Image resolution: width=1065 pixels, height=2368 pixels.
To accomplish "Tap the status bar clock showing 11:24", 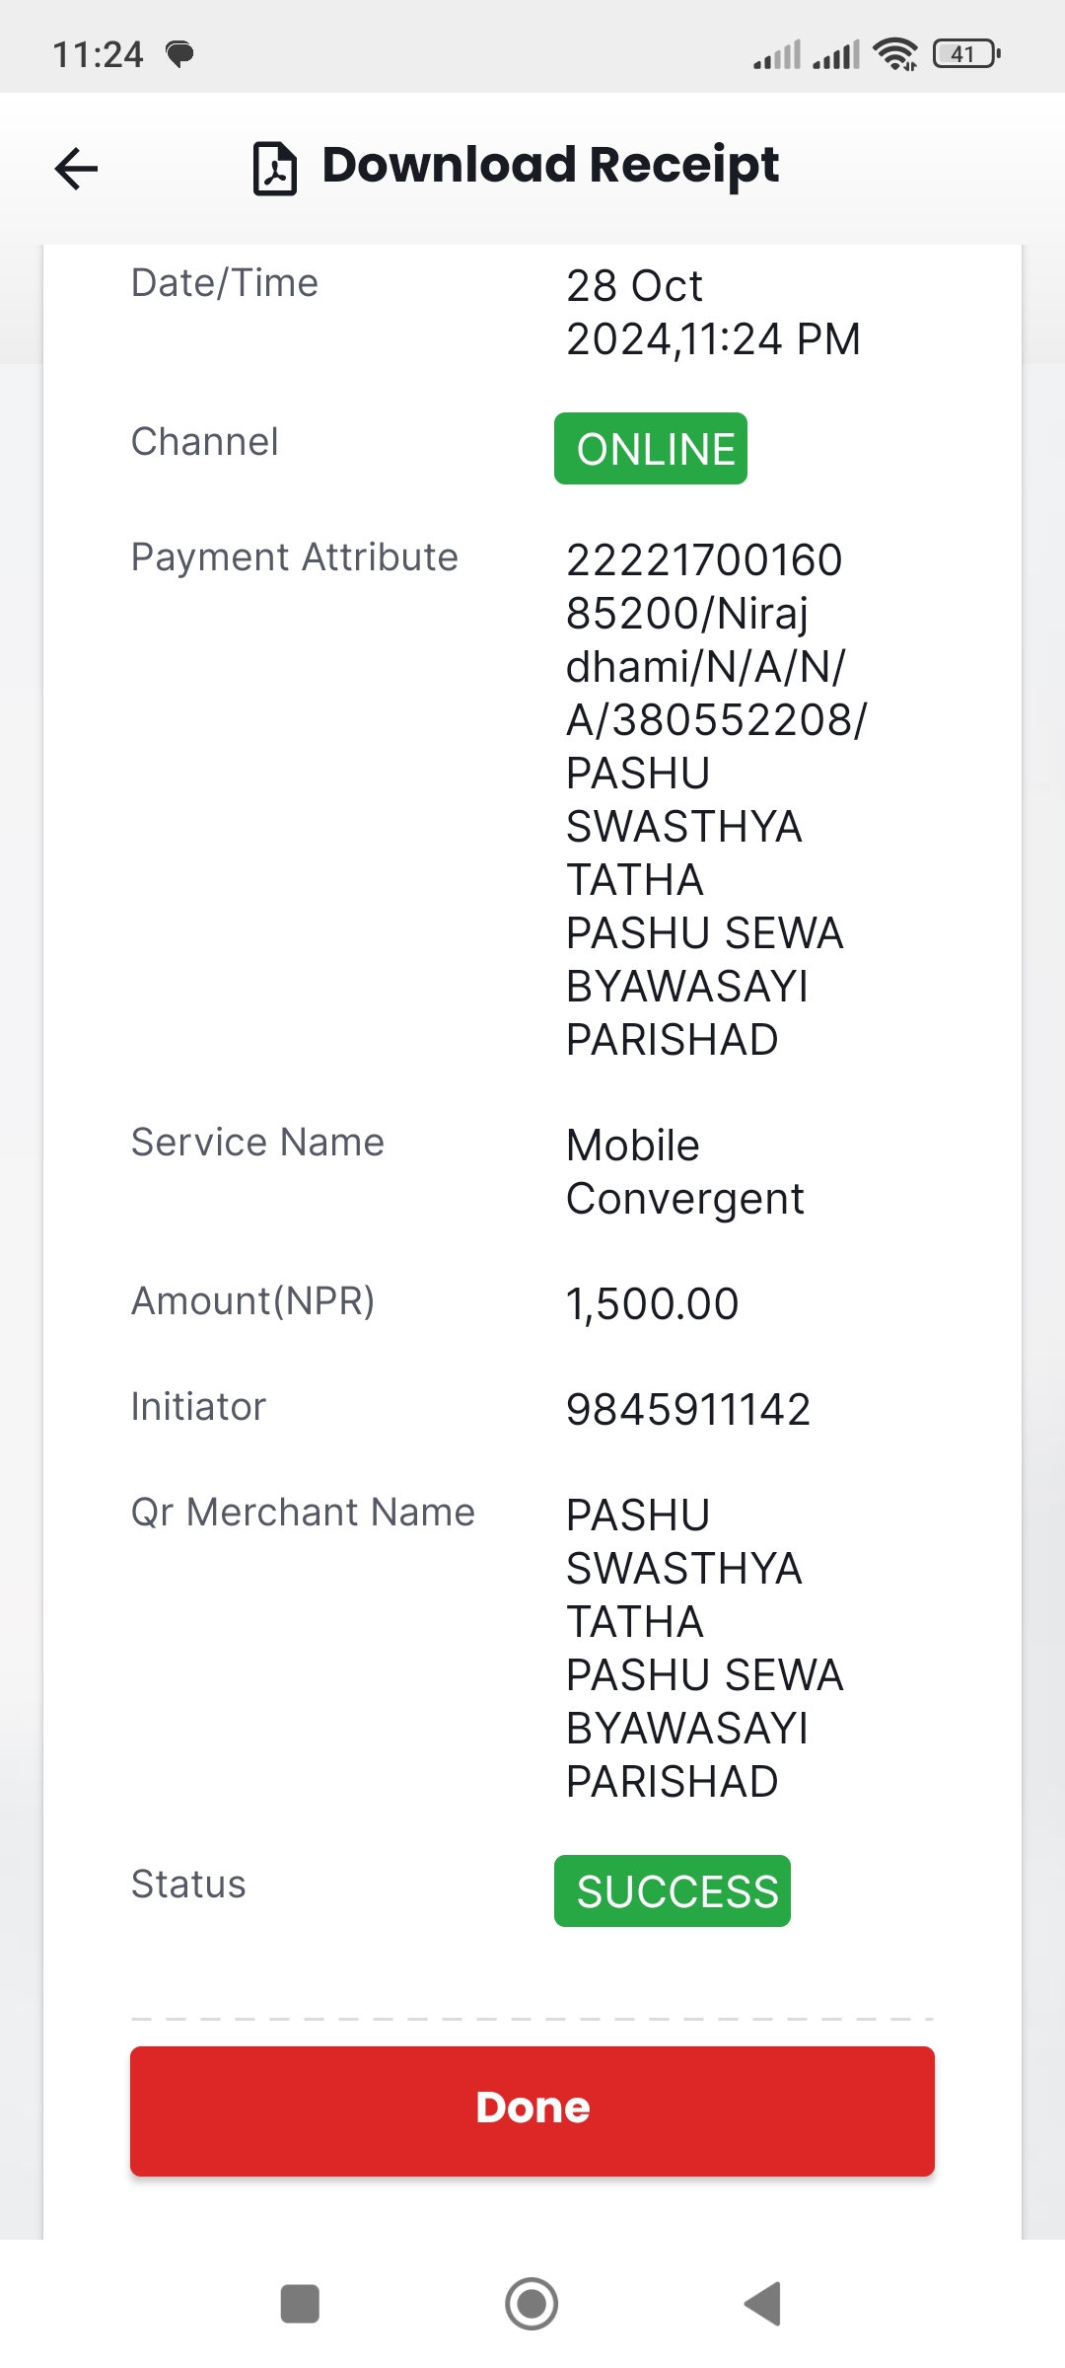I will click(98, 54).
